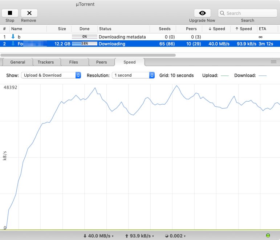
Task: Open the Show Upload & Download dropdown
Action: tap(51, 75)
